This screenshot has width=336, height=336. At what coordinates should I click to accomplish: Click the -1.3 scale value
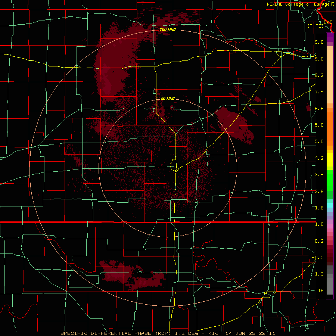click(x=318, y=274)
